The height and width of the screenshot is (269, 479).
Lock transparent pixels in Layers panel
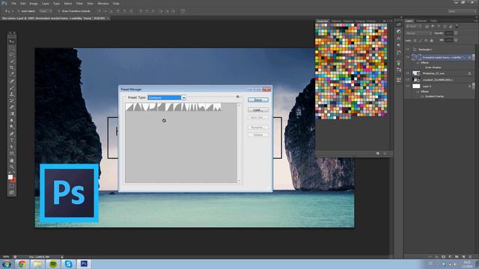pos(415,40)
